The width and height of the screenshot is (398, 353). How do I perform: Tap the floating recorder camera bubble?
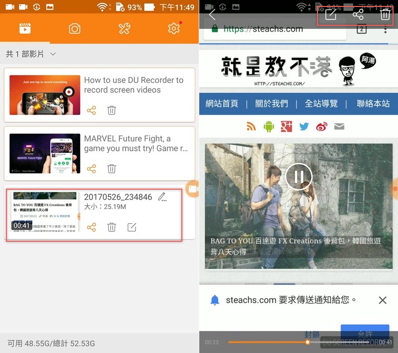coord(192,189)
